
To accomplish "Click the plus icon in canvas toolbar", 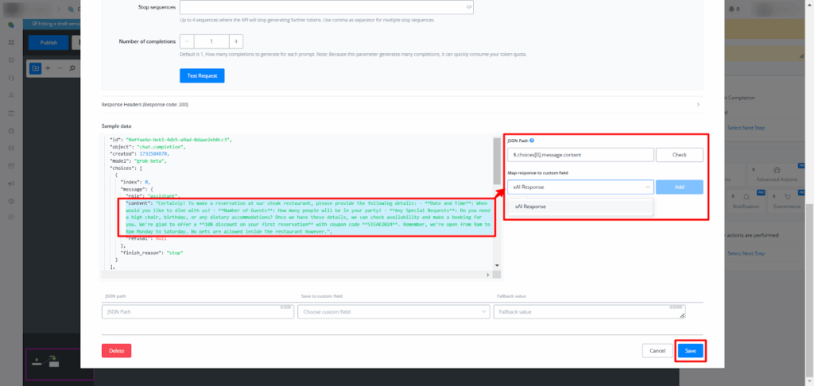I will click(x=48, y=68).
